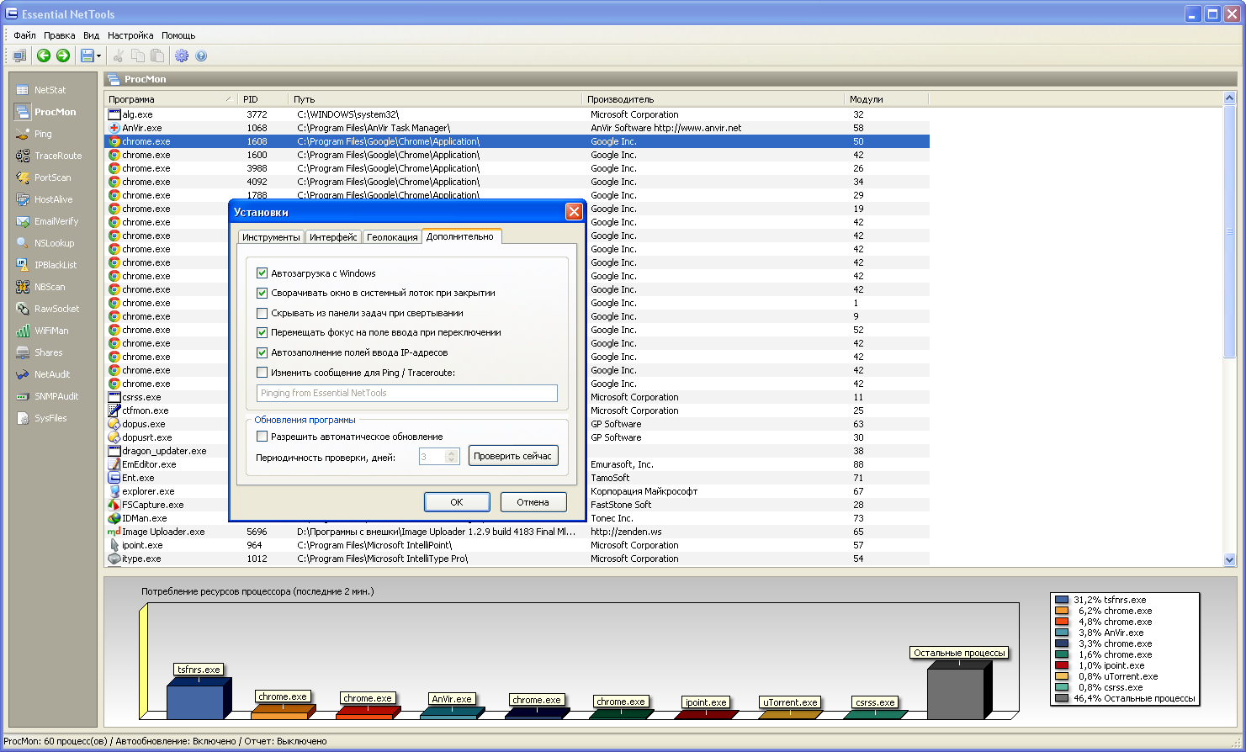Enable 'Разрешить автоматическое обновление' checkbox
This screenshot has width=1246, height=752.
[262, 437]
